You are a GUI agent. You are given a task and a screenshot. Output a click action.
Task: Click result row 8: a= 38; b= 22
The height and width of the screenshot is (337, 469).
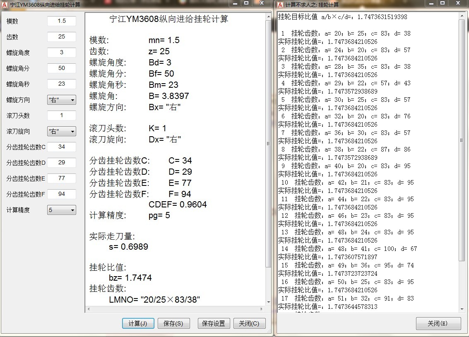(x=346, y=149)
